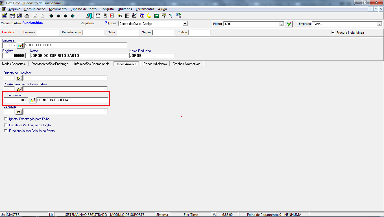Open Pré-Autorização de Horas Extras lookup
This screenshot has height=217, width=384.
pos(19,89)
